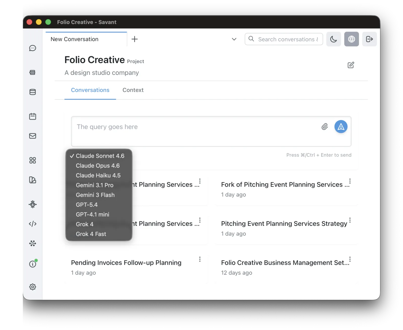Select the Conversations tab
403x330 pixels.
[x=90, y=90]
